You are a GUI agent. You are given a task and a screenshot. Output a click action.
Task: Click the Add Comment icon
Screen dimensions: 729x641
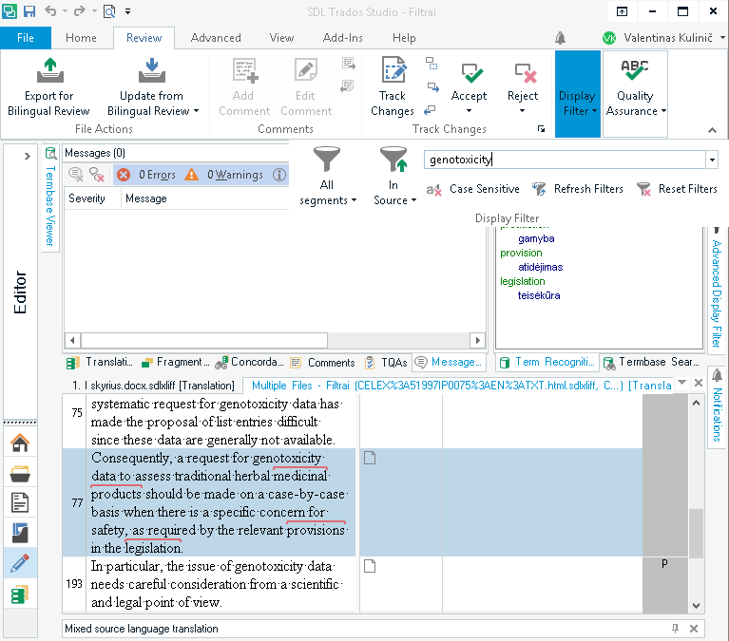[244, 70]
